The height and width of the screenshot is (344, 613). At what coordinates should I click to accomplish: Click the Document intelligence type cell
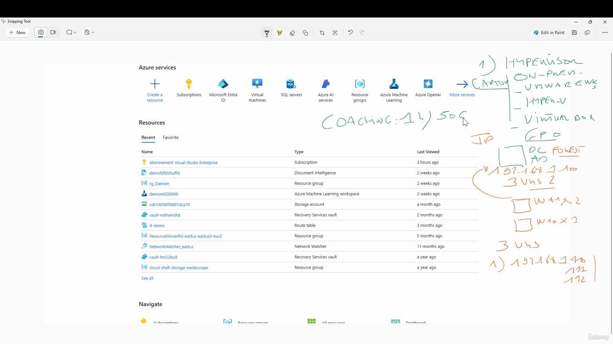point(315,173)
